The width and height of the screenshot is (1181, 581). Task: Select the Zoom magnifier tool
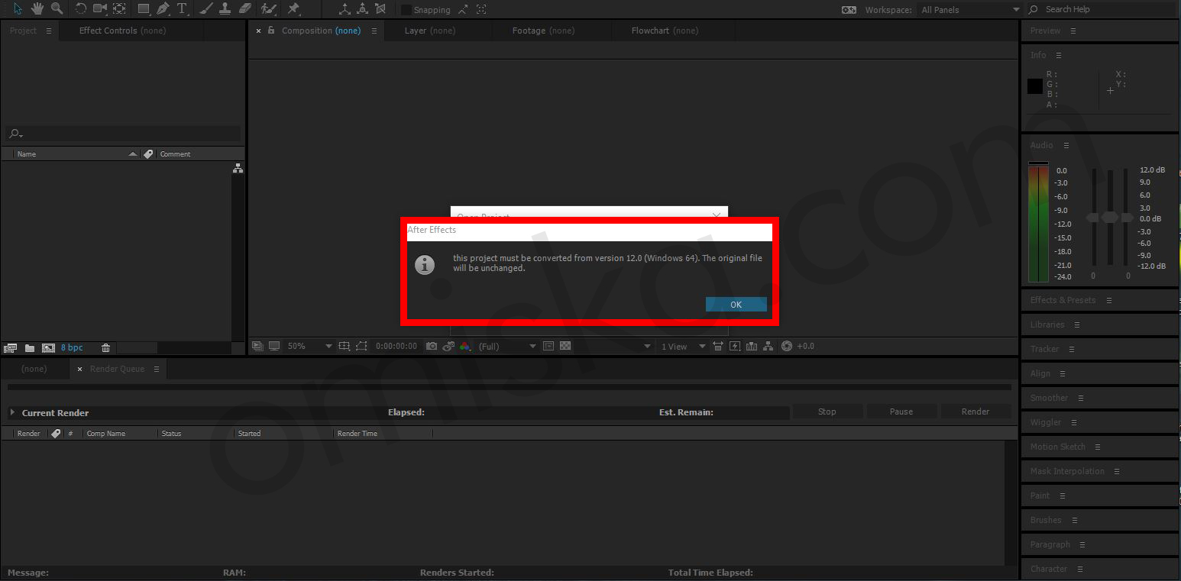pyautogui.click(x=57, y=9)
